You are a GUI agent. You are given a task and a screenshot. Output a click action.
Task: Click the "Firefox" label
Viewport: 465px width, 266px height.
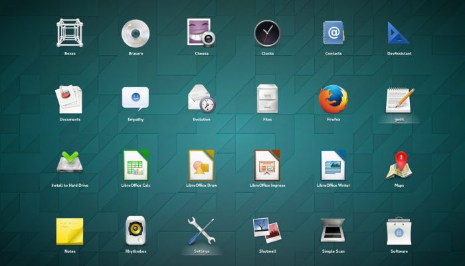coord(333,119)
